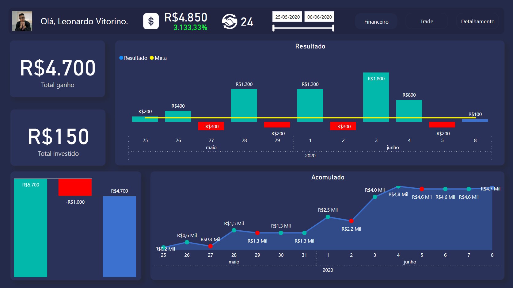
Task: Select the R$1.800 bar for June 3
Action: coord(376,97)
